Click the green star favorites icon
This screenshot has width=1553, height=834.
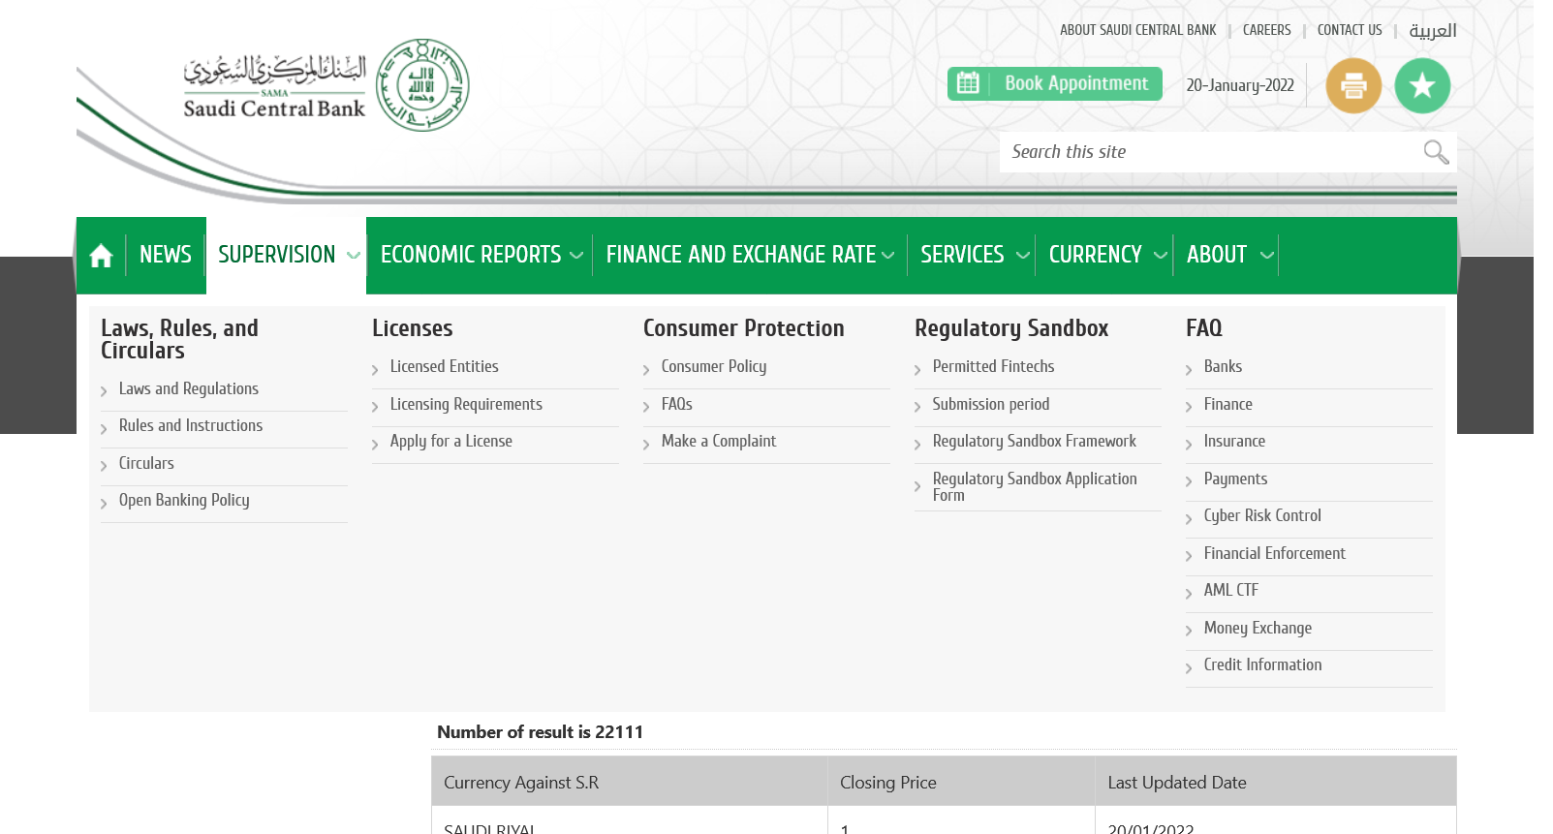point(1422,86)
